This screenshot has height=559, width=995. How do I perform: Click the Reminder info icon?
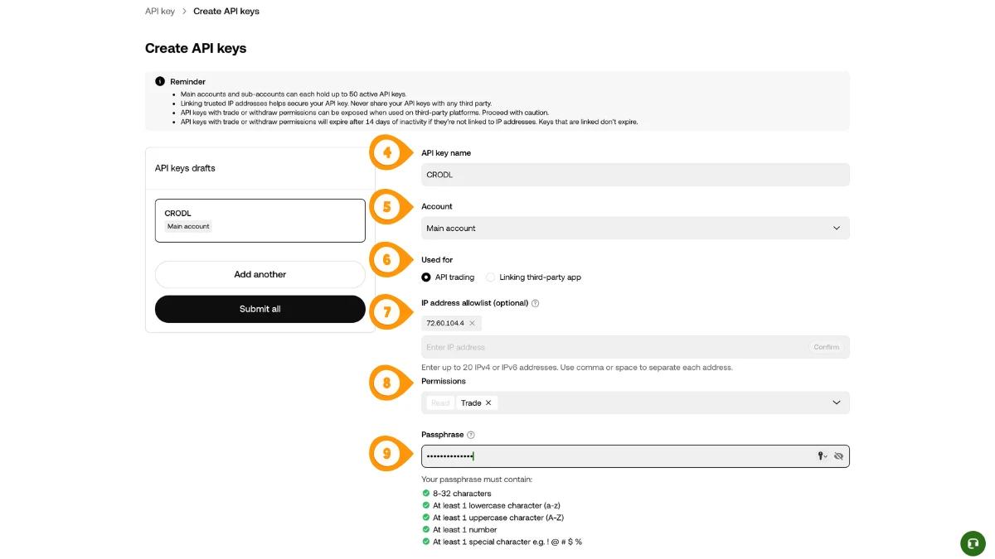pyautogui.click(x=160, y=81)
